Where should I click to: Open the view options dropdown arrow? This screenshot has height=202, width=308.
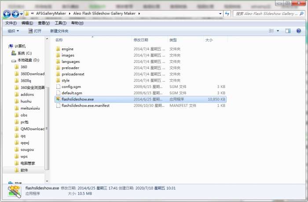(x=278, y=31)
